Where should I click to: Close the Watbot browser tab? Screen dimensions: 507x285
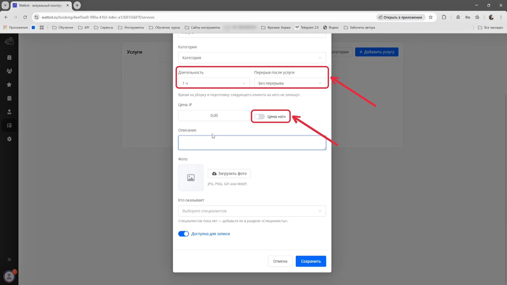68,5
